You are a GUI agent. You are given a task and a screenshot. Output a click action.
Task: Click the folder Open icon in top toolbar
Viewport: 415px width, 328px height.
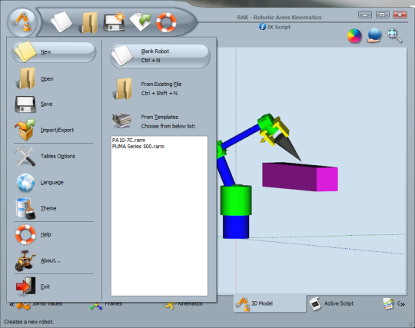[x=88, y=23]
